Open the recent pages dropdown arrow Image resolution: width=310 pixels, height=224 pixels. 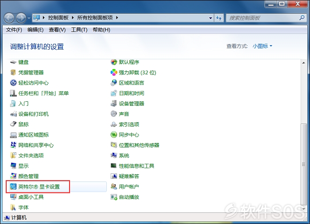click(x=29, y=18)
